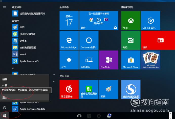
Task: Expand the chevron below the 360 folder chevron
Action: pyautogui.click(x=54, y=82)
